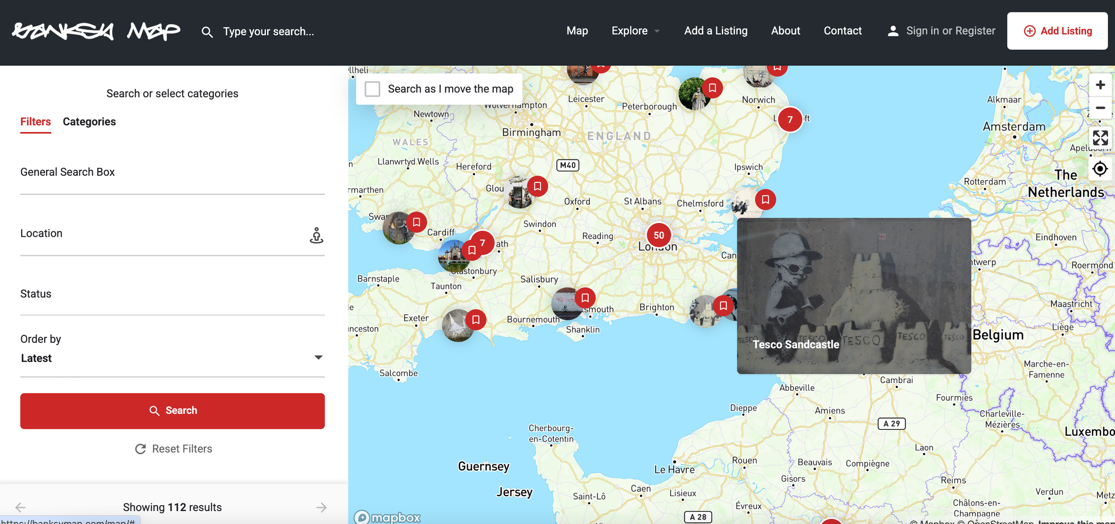Switch to the Categories tab

click(x=89, y=122)
